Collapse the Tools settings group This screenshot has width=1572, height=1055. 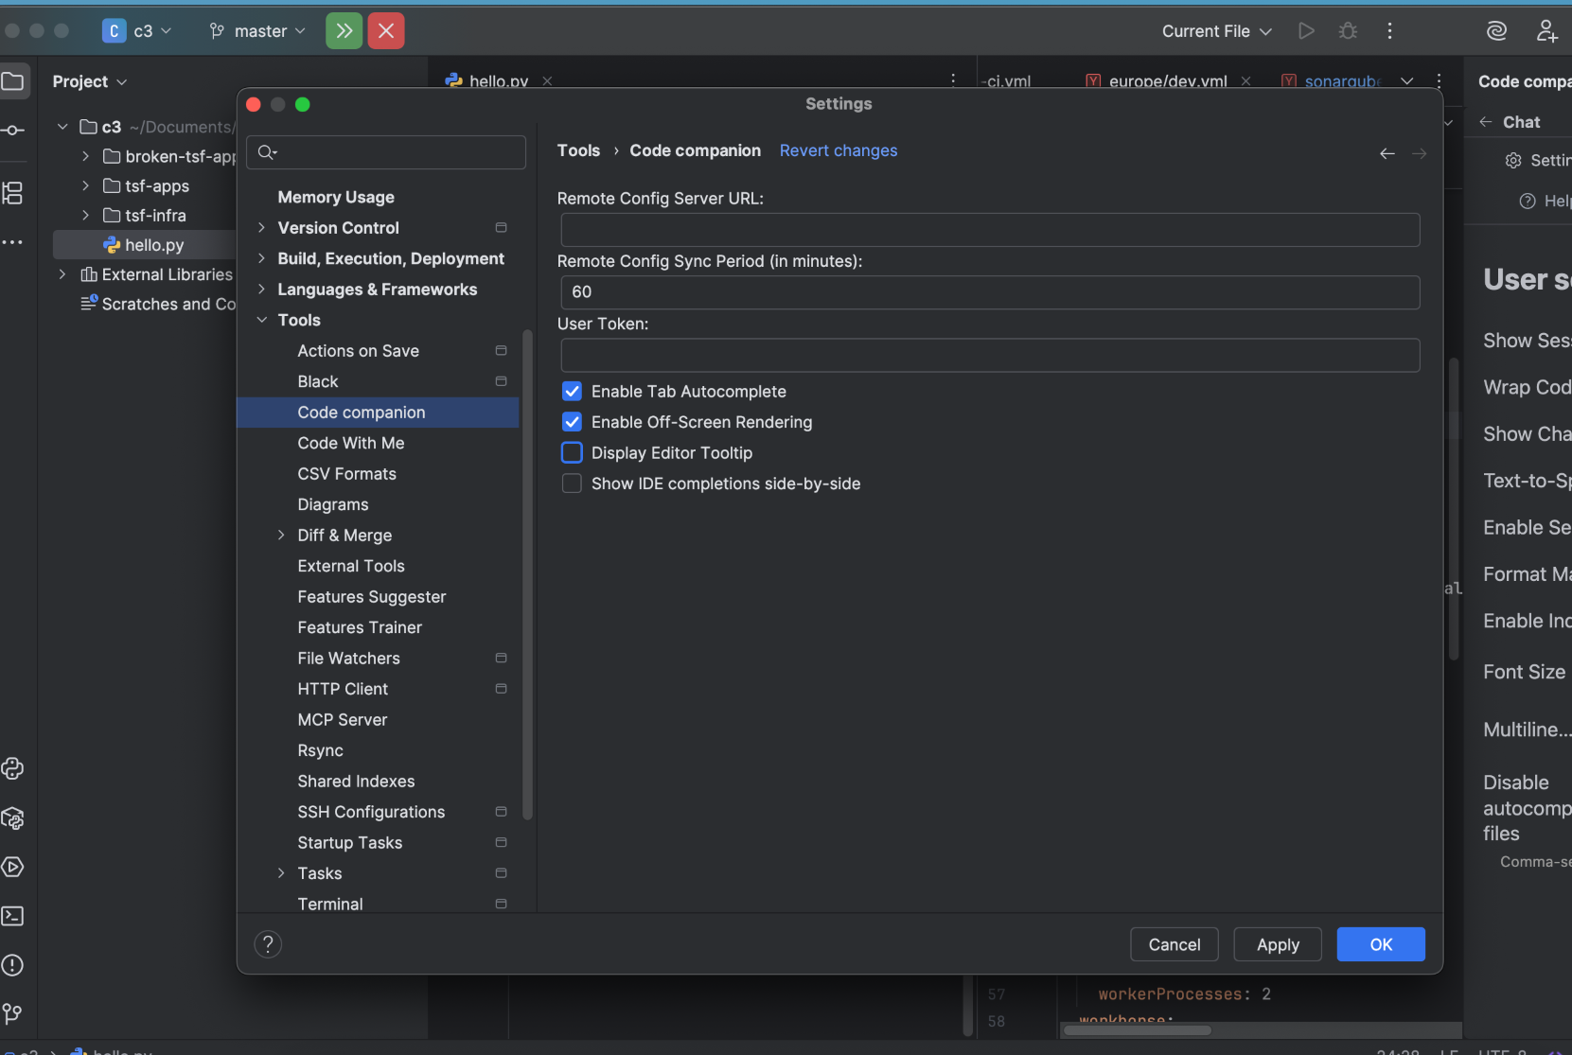261,320
